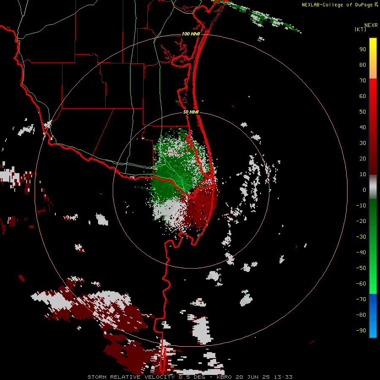
Task: Click the KBRO 20 JUN 25 13:33 timestamp
Action: pos(255,377)
